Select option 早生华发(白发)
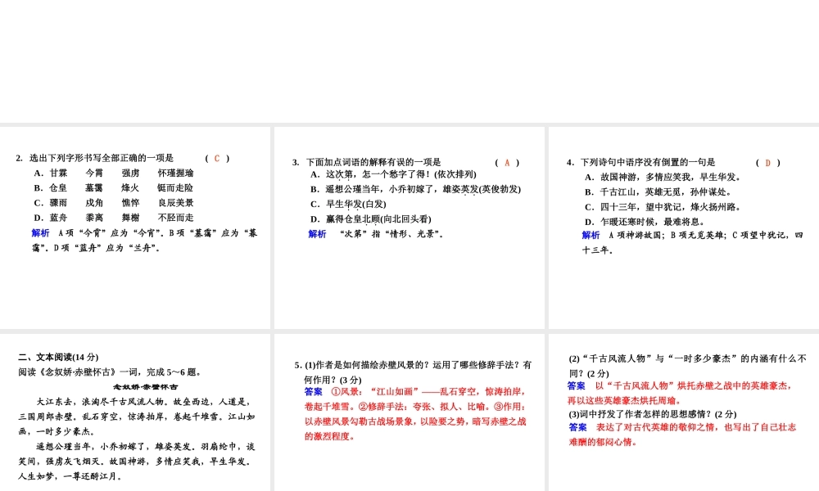Viewport: 819px width, 491px height. tap(348, 204)
